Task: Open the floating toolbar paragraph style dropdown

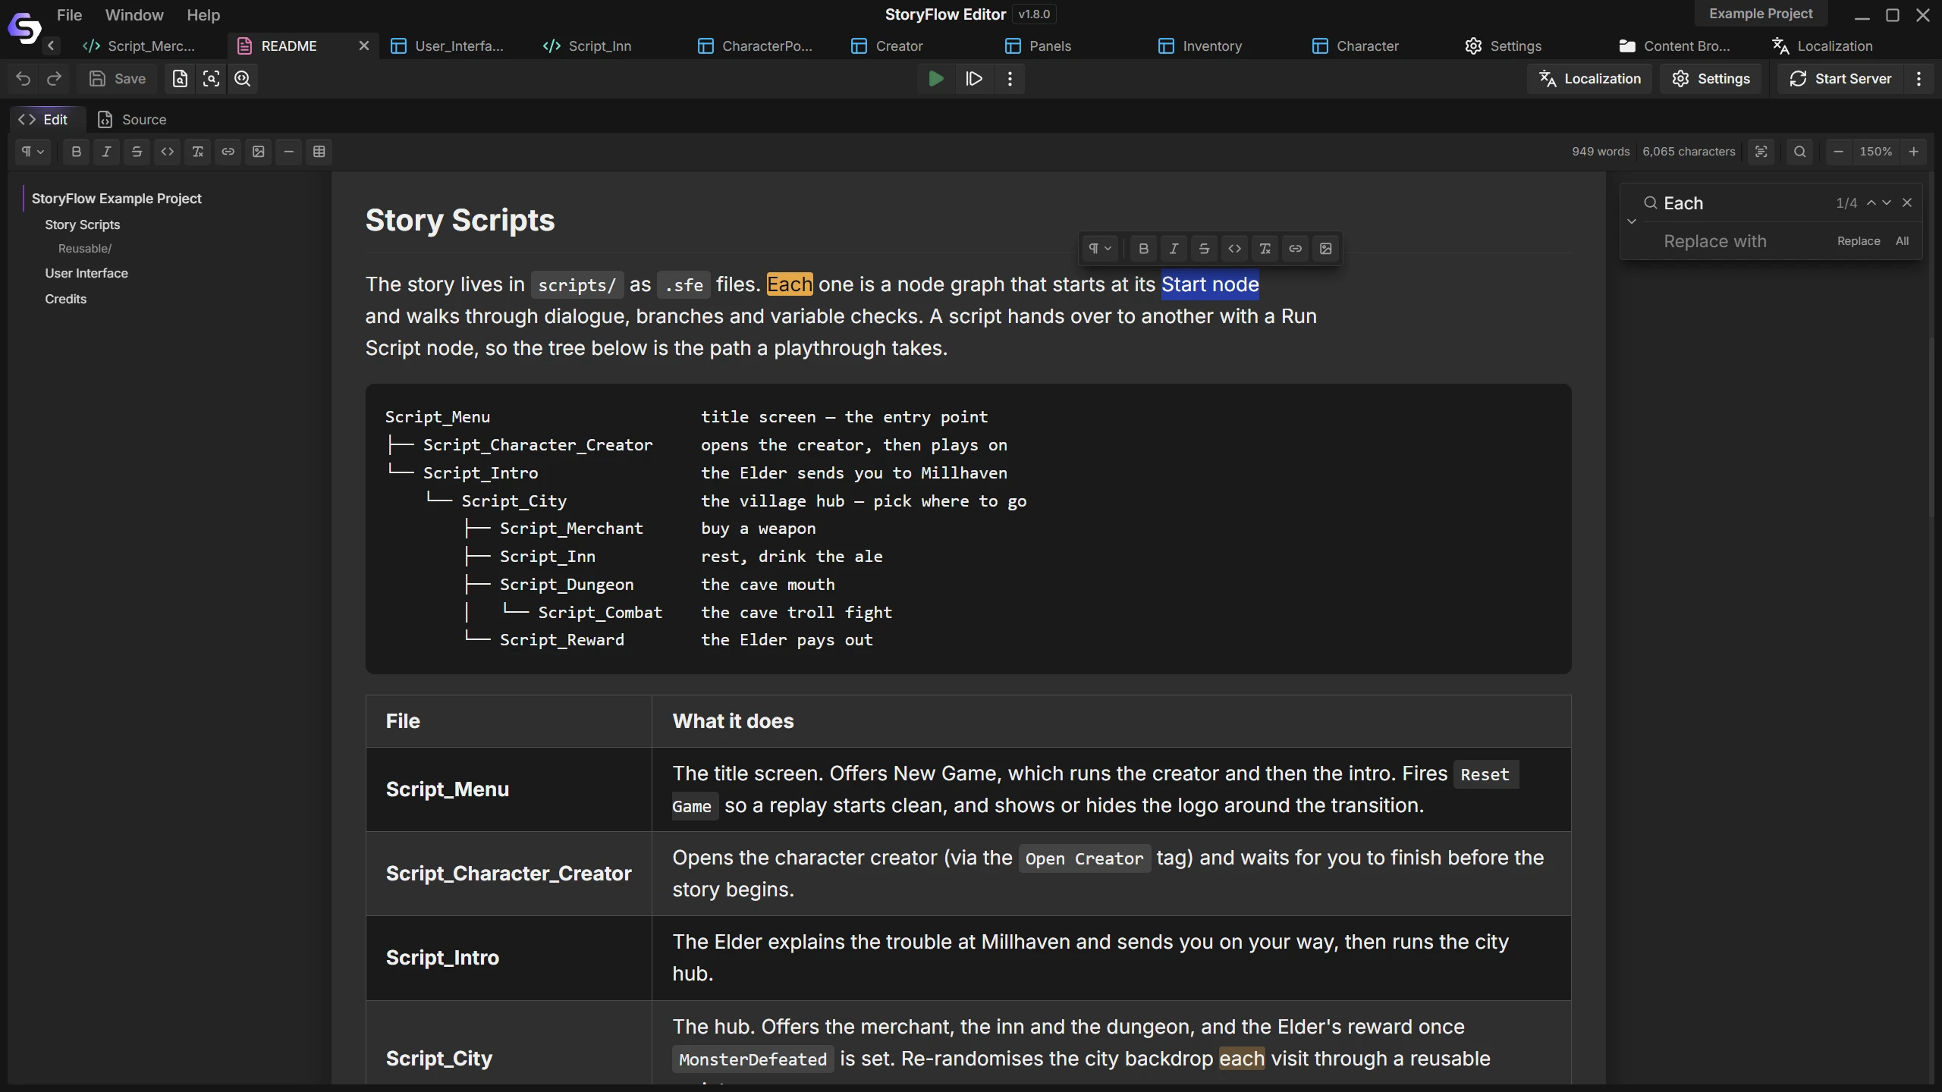Action: (x=1100, y=249)
